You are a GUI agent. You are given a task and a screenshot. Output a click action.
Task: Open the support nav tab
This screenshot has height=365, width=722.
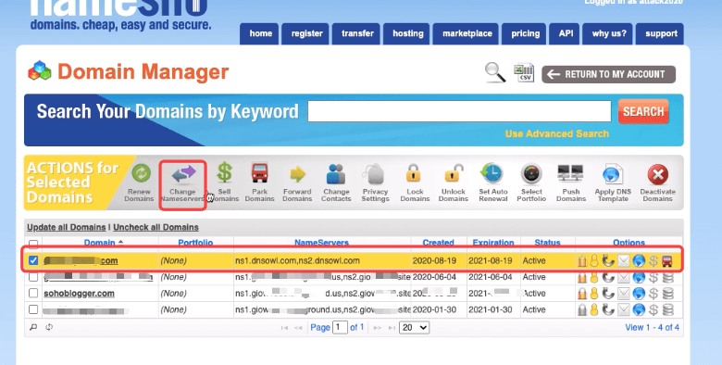coord(660,33)
